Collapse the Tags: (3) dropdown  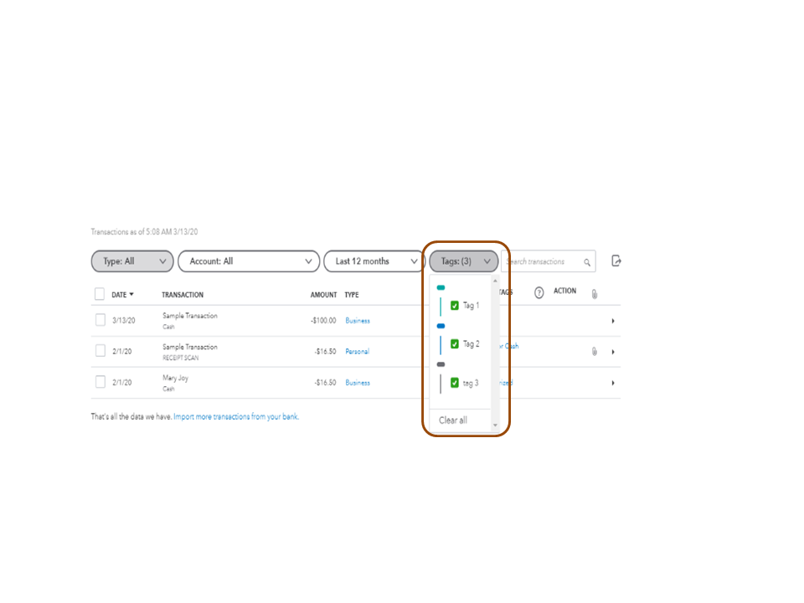pos(463,261)
